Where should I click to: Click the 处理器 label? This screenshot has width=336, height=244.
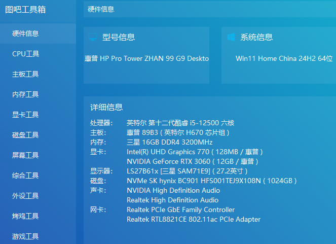101,123
